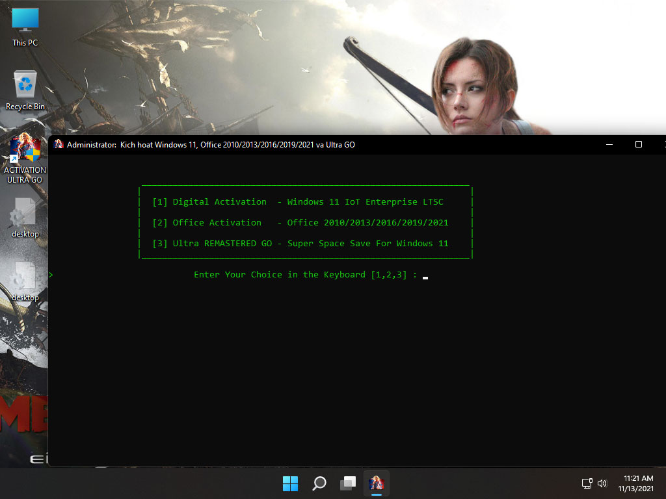Click the '[2] Office Activation' line
The width and height of the screenshot is (666, 499).
pyautogui.click(x=300, y=223)
